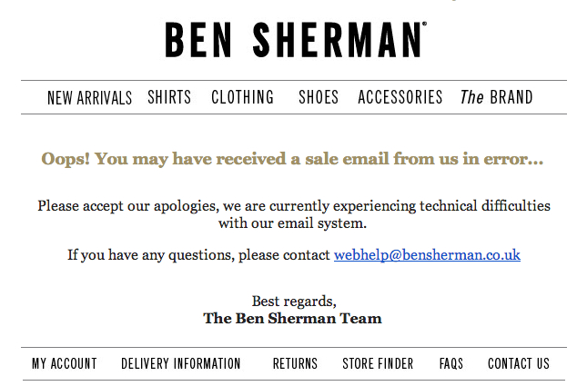
Task: Open the New Arrivals menu link
Action: click(89, 97)
